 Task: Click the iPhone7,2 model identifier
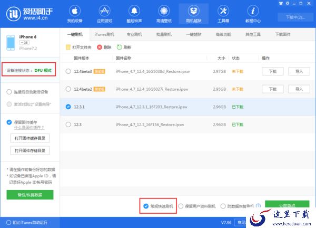28,48
